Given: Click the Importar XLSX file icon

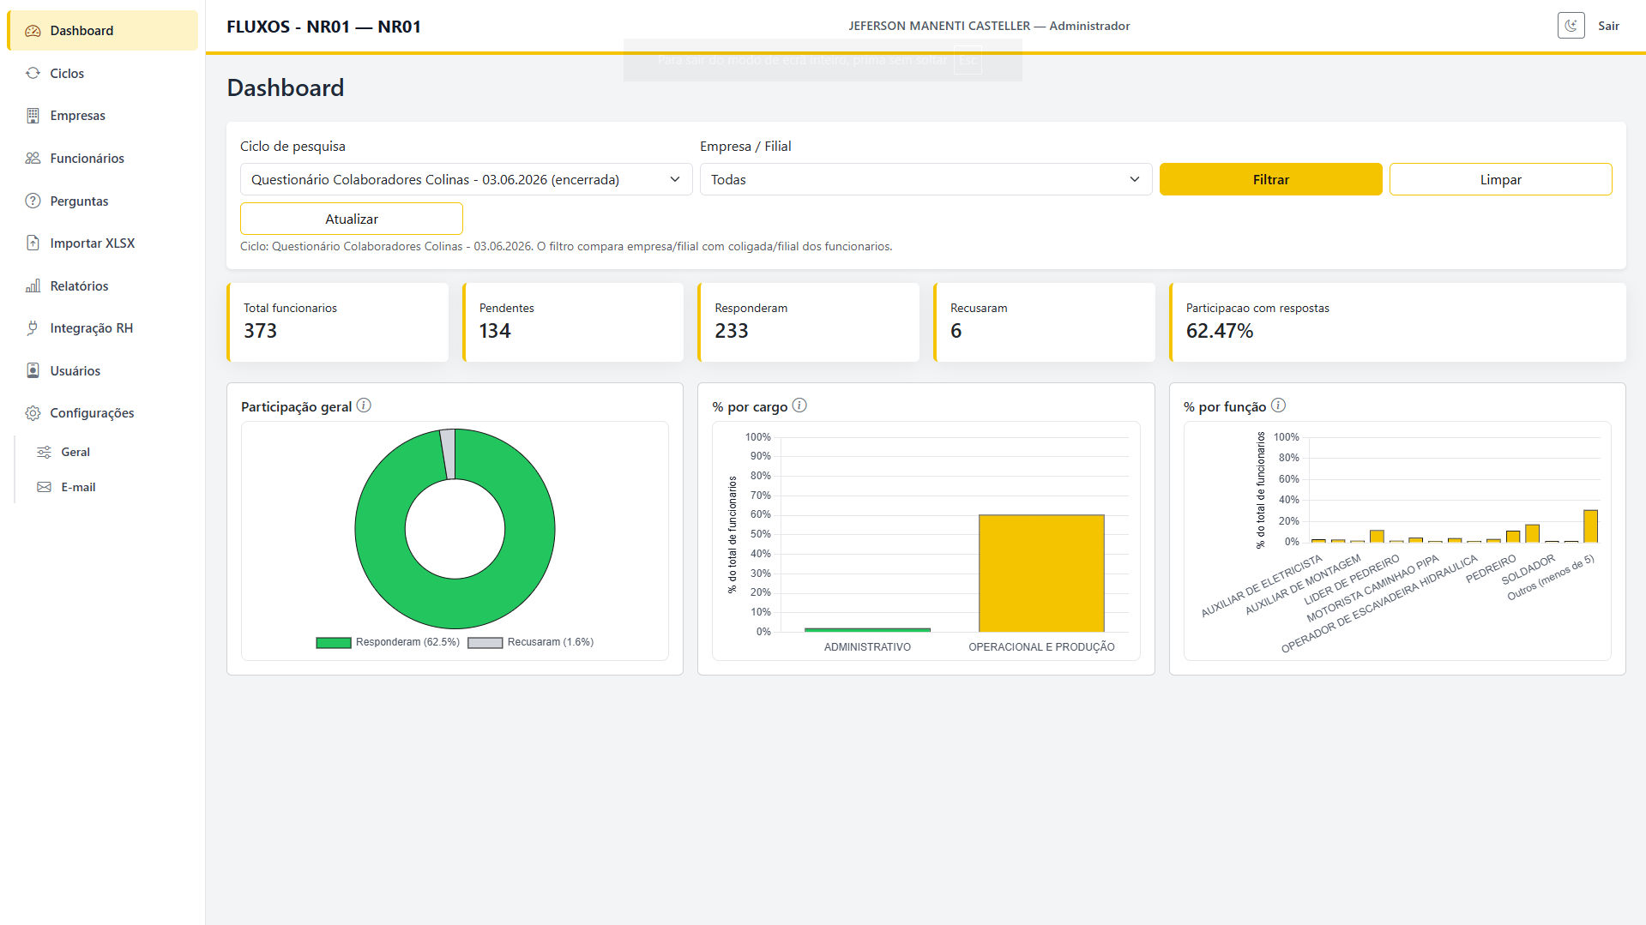Looking at the screenshot, I should (x=33, y=243).
